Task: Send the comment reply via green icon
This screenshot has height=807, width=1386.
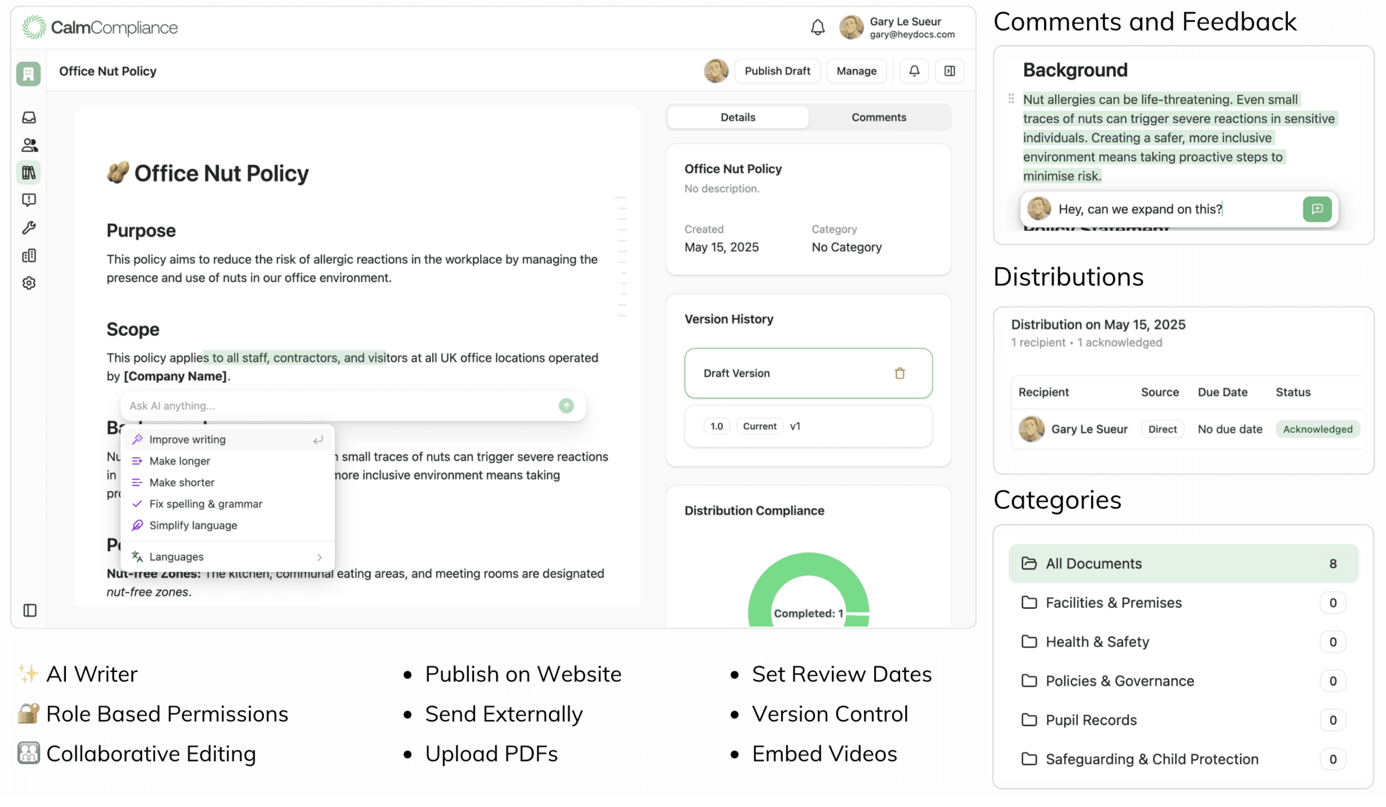Action: coord(1317,209)
